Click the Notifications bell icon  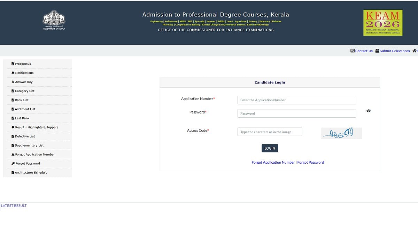[x=13, y=73]
